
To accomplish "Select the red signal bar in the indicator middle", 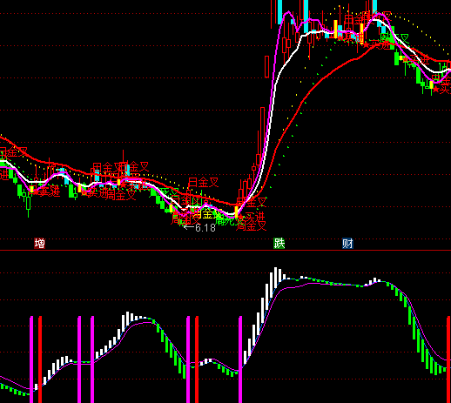I will click(x=197, y=359).
